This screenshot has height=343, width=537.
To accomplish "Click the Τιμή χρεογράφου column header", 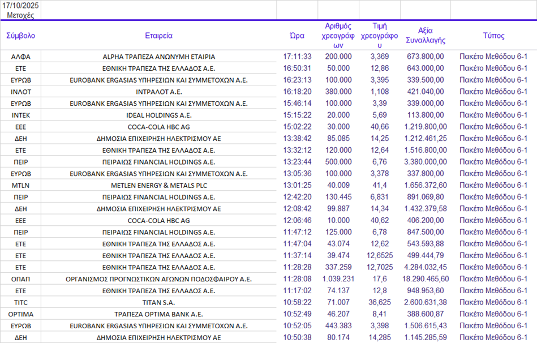I will [380, 36].
